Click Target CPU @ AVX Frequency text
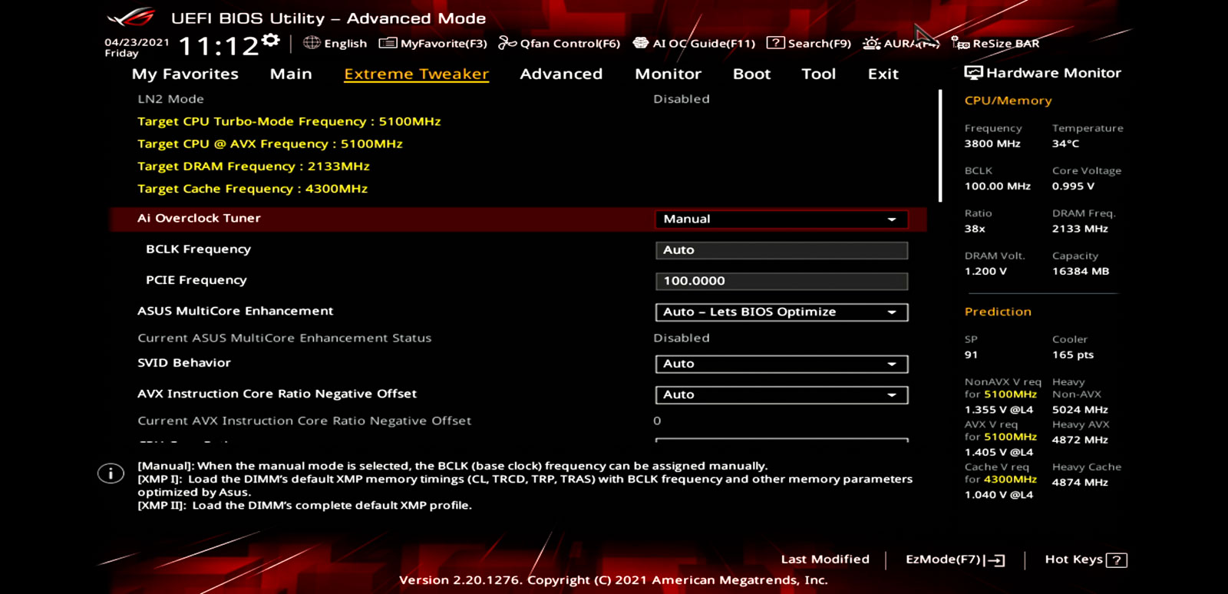1228x594 pixels. coord(269,144)
